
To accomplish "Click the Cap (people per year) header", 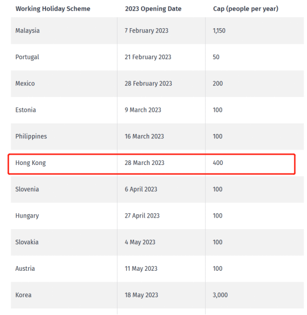I will tap(245, 9).
